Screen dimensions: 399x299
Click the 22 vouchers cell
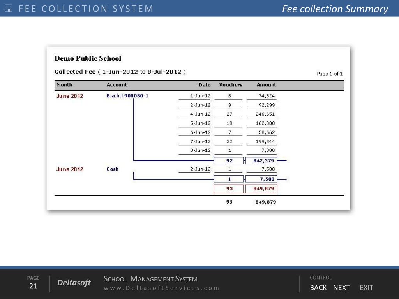click(x=229, y=142)
